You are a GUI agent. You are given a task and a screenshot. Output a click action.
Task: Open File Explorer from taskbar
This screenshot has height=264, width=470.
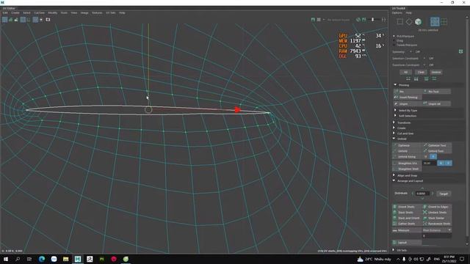(65, 259)
